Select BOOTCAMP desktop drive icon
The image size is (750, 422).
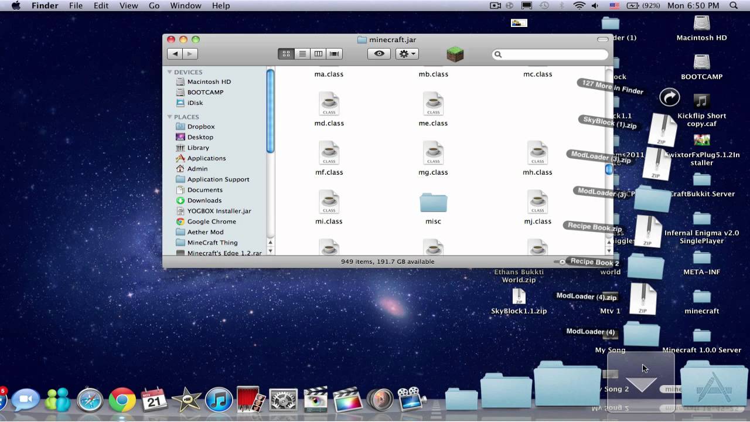click(x=701, y=62)
